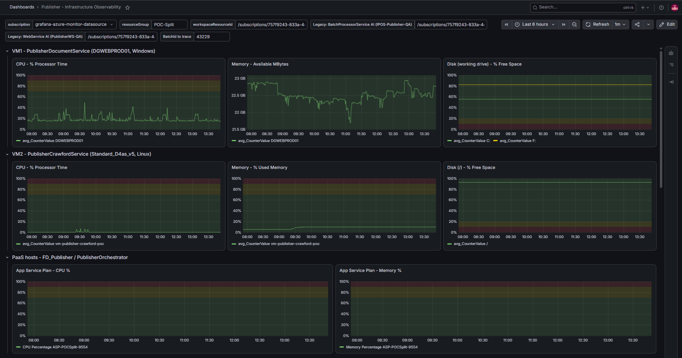The image size is (682, 358).
Task: Open VM2 CPU - % Processor Time panel title
Action: click(41, 168)
